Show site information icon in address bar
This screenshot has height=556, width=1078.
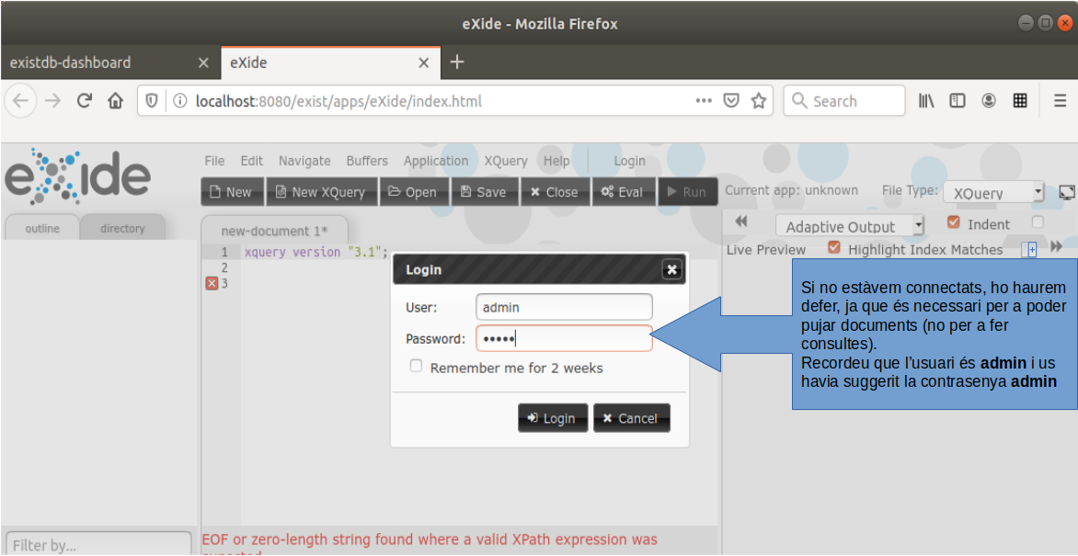(x=180, y=101)
